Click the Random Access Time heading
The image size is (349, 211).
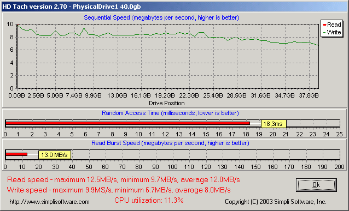170,113
